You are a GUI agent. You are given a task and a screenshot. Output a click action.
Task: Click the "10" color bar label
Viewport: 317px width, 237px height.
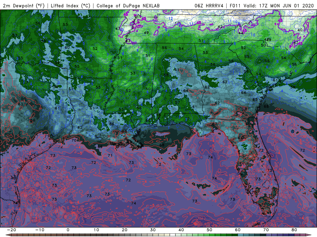[96, 230]
